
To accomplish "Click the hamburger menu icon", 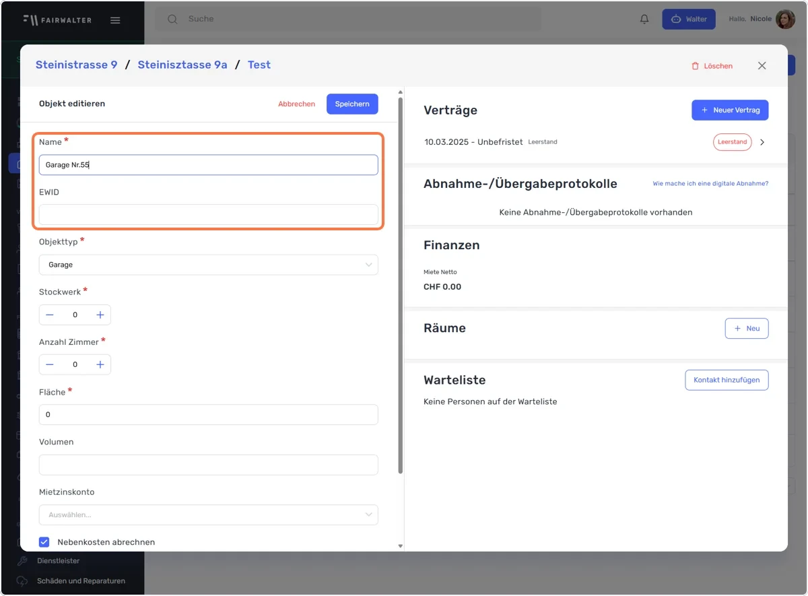I will coord(115,20).
